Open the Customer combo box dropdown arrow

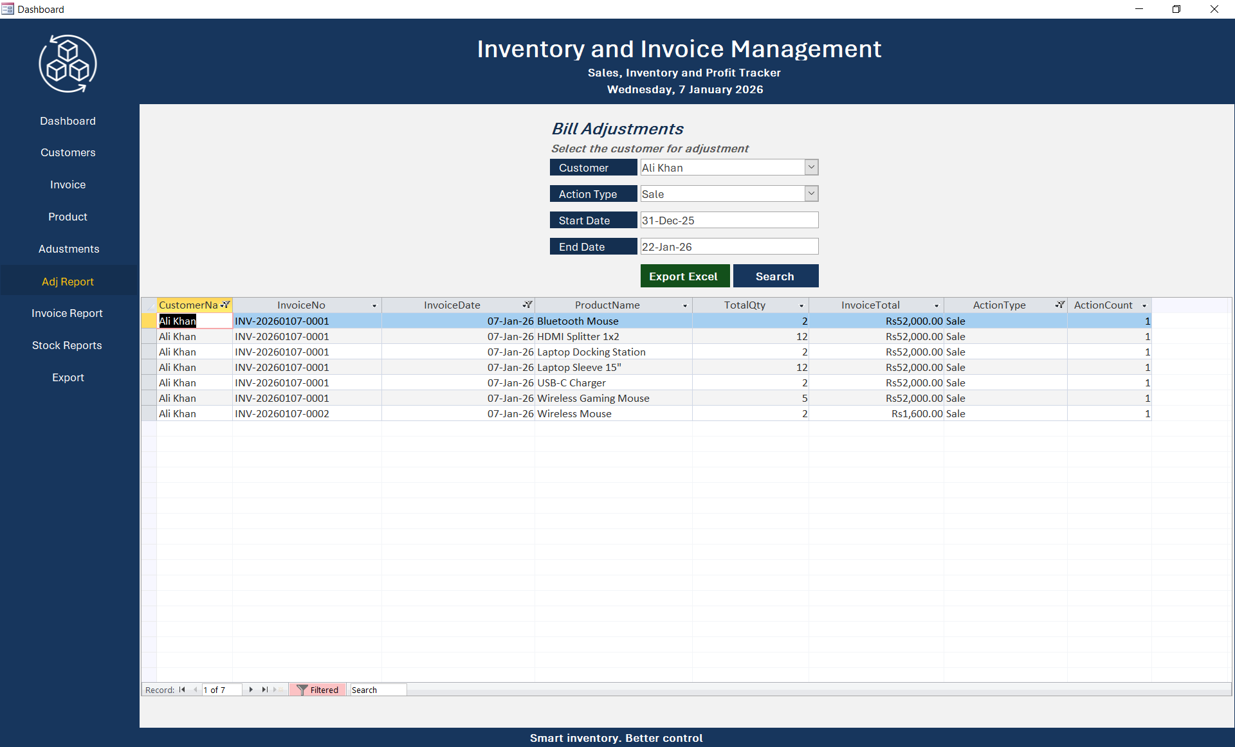(x=812, y=167)
